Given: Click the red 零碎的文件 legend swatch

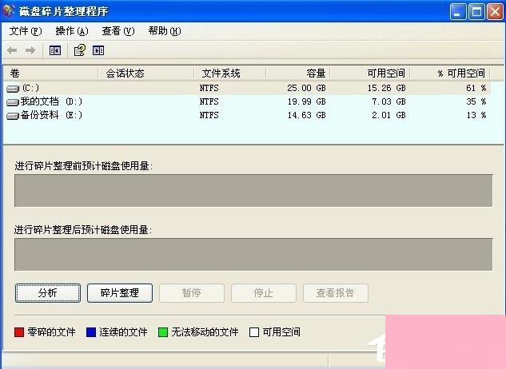Looking at the screenshot, I should pyautogui.click(x=19, y=332).
